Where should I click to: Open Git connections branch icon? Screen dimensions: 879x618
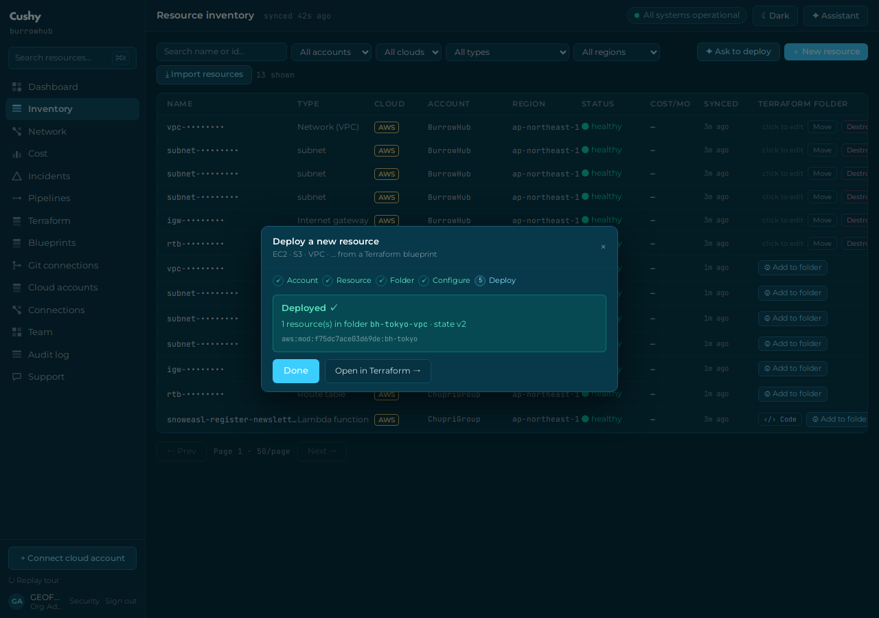pyautogui.click(x=16, y=265)
